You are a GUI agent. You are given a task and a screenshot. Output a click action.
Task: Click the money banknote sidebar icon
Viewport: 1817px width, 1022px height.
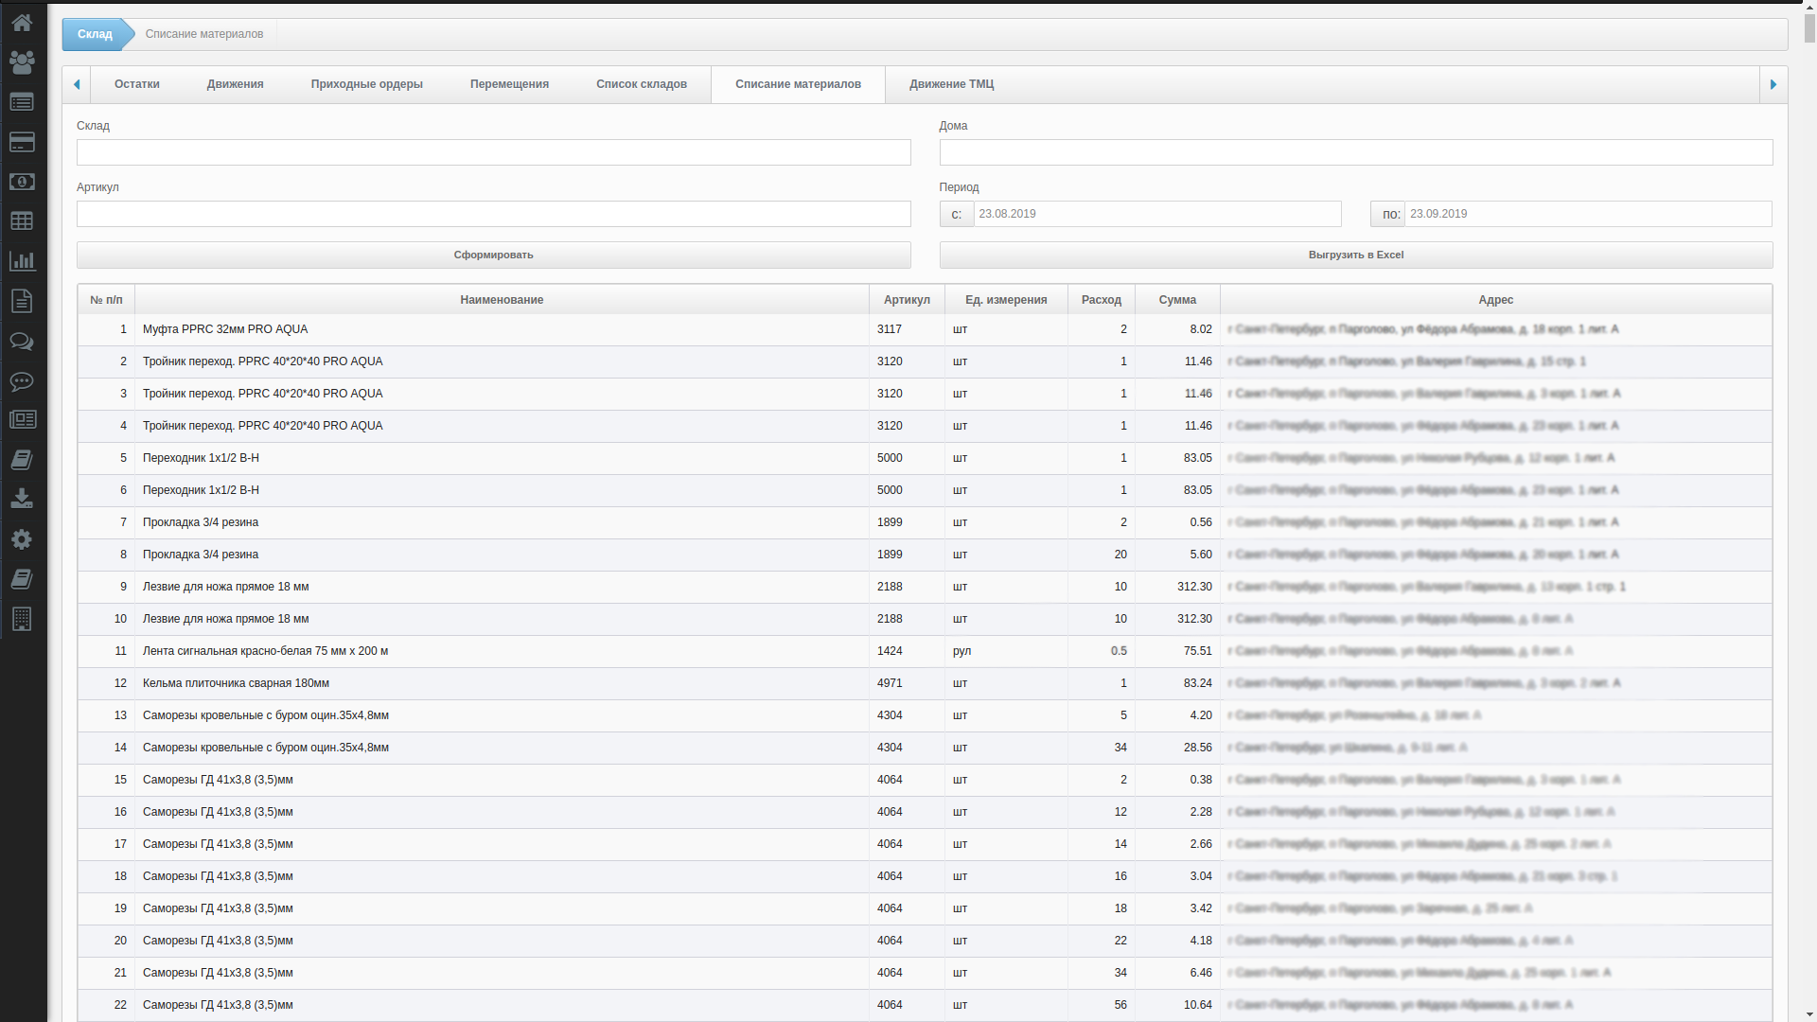[22, 182]
